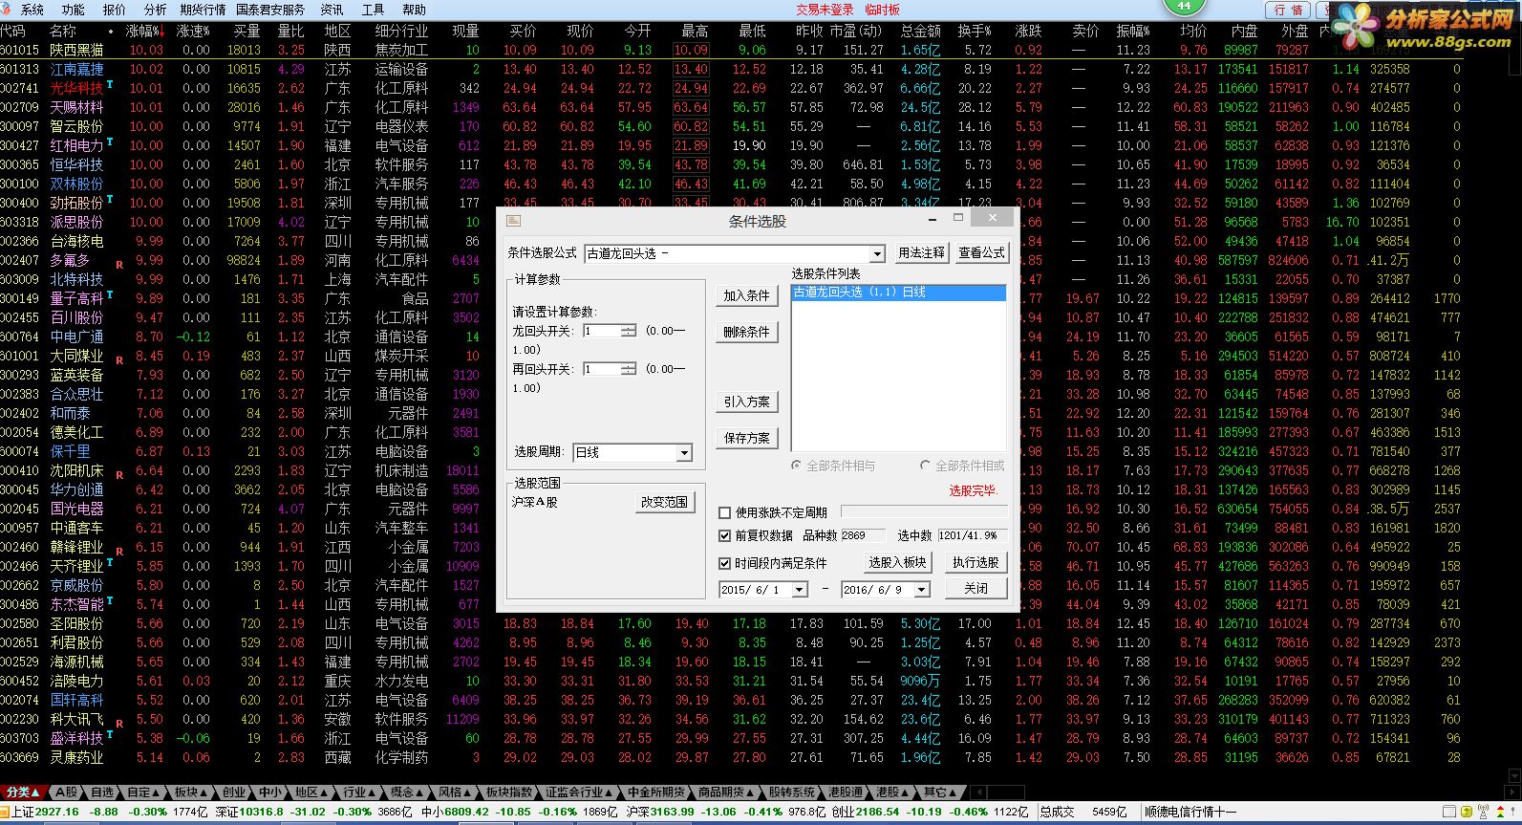Screen dimensions: 1522x825
Task: Run the screen with 执行选股 button
Action: (975, 562)
